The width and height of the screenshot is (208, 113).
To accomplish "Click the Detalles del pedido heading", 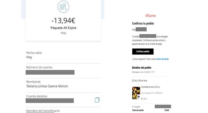I will pos(142,68).
